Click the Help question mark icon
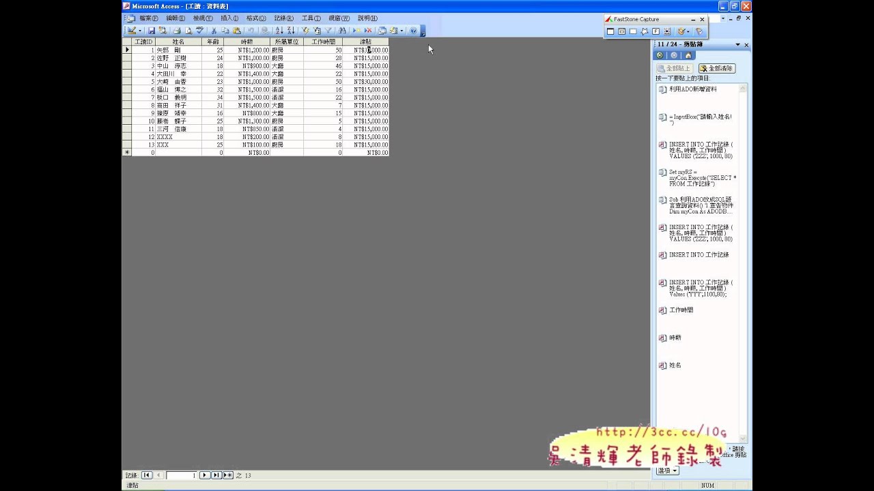 [413, 31]
